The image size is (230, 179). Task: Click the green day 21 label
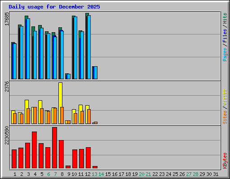pyautogui.click(x=148, y=174)
